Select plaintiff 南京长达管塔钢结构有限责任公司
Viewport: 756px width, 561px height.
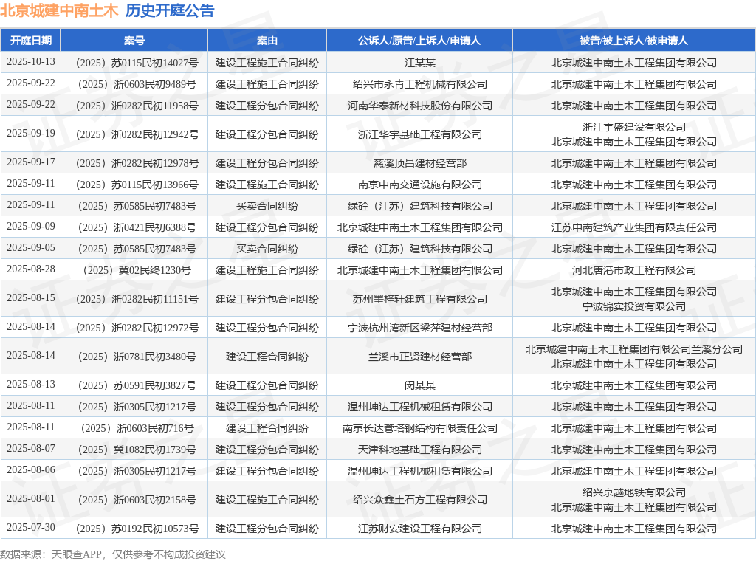419,428
